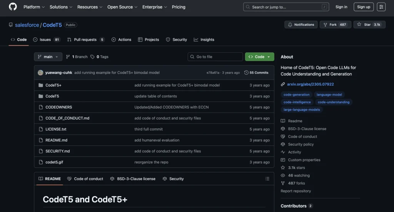Open the LICENSE.txt file

click(56, 129)
